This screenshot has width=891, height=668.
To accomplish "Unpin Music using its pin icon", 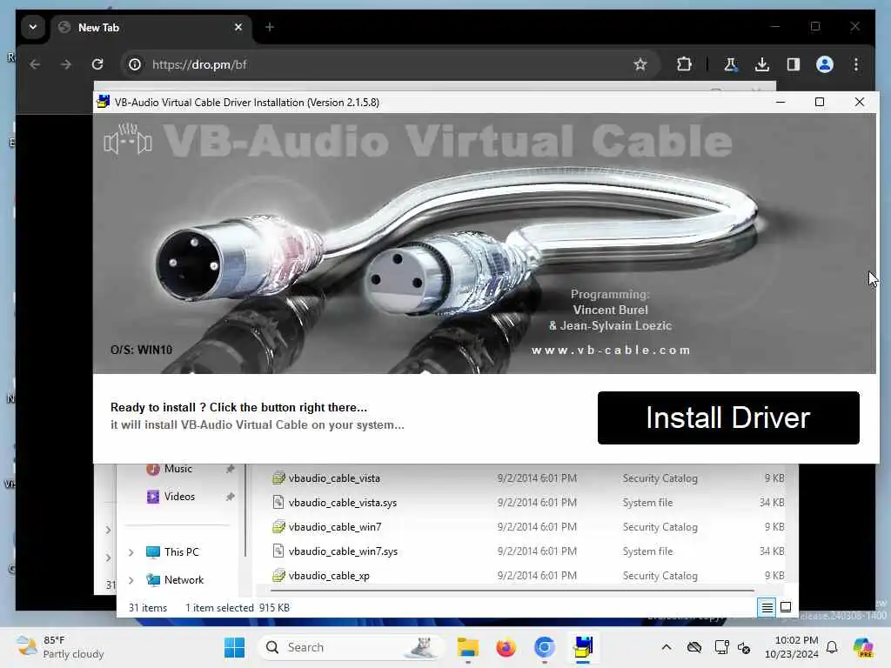I will point(230,469).
